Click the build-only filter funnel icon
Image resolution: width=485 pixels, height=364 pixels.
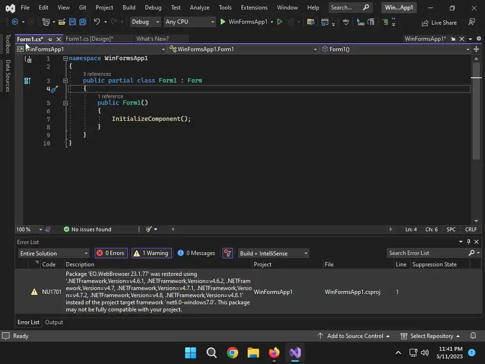(x=228, y=253)
